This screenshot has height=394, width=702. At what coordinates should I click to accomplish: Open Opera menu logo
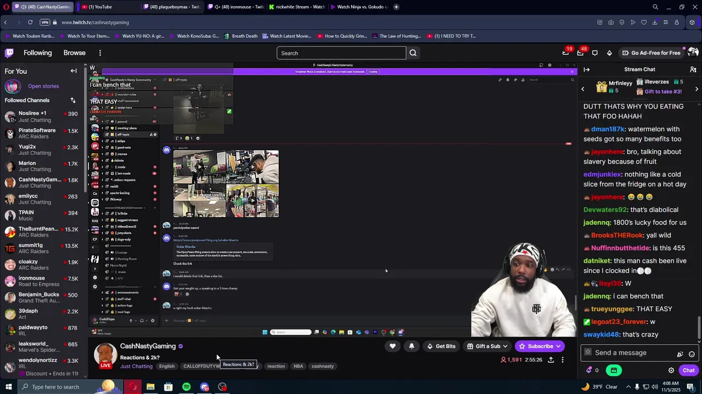pyautogui.click(x=5, y=7)
